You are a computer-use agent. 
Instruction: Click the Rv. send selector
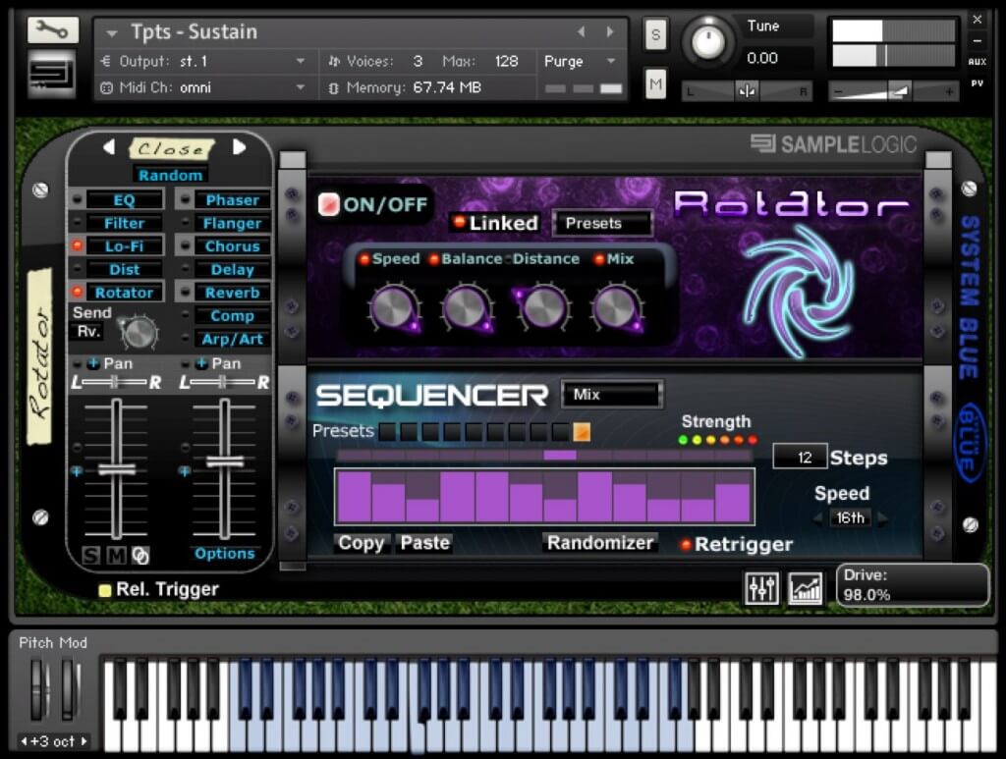pyautogui.click(x=87, y=332)
